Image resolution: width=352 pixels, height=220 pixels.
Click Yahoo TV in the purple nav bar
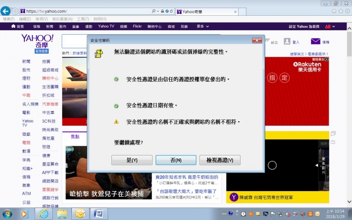point(106,26)
